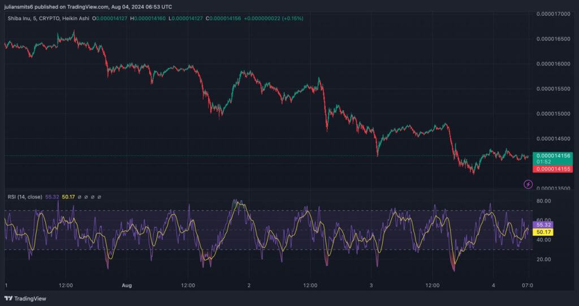Click the 20.00 label on RSI scale

pyautogui.click(x=543, y=260)
